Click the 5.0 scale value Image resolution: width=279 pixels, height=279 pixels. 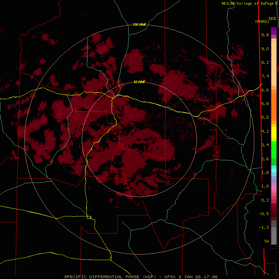(265, 117)
